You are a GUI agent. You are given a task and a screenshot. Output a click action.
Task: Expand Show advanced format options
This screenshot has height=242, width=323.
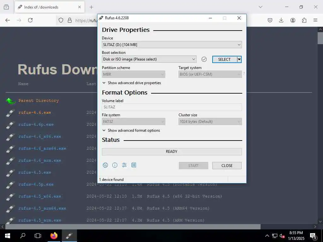(x=131, y=130)
